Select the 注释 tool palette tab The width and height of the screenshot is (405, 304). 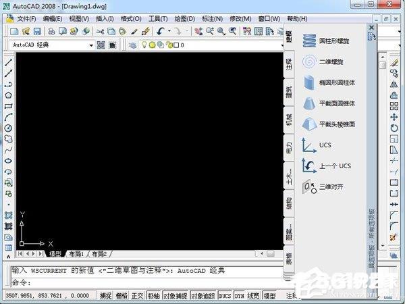pyautogui.click(x=289, y=64)
